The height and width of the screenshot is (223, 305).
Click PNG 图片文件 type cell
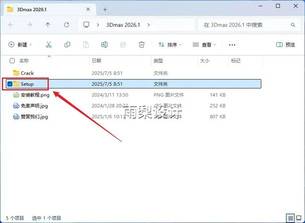(x=169, y=95)
